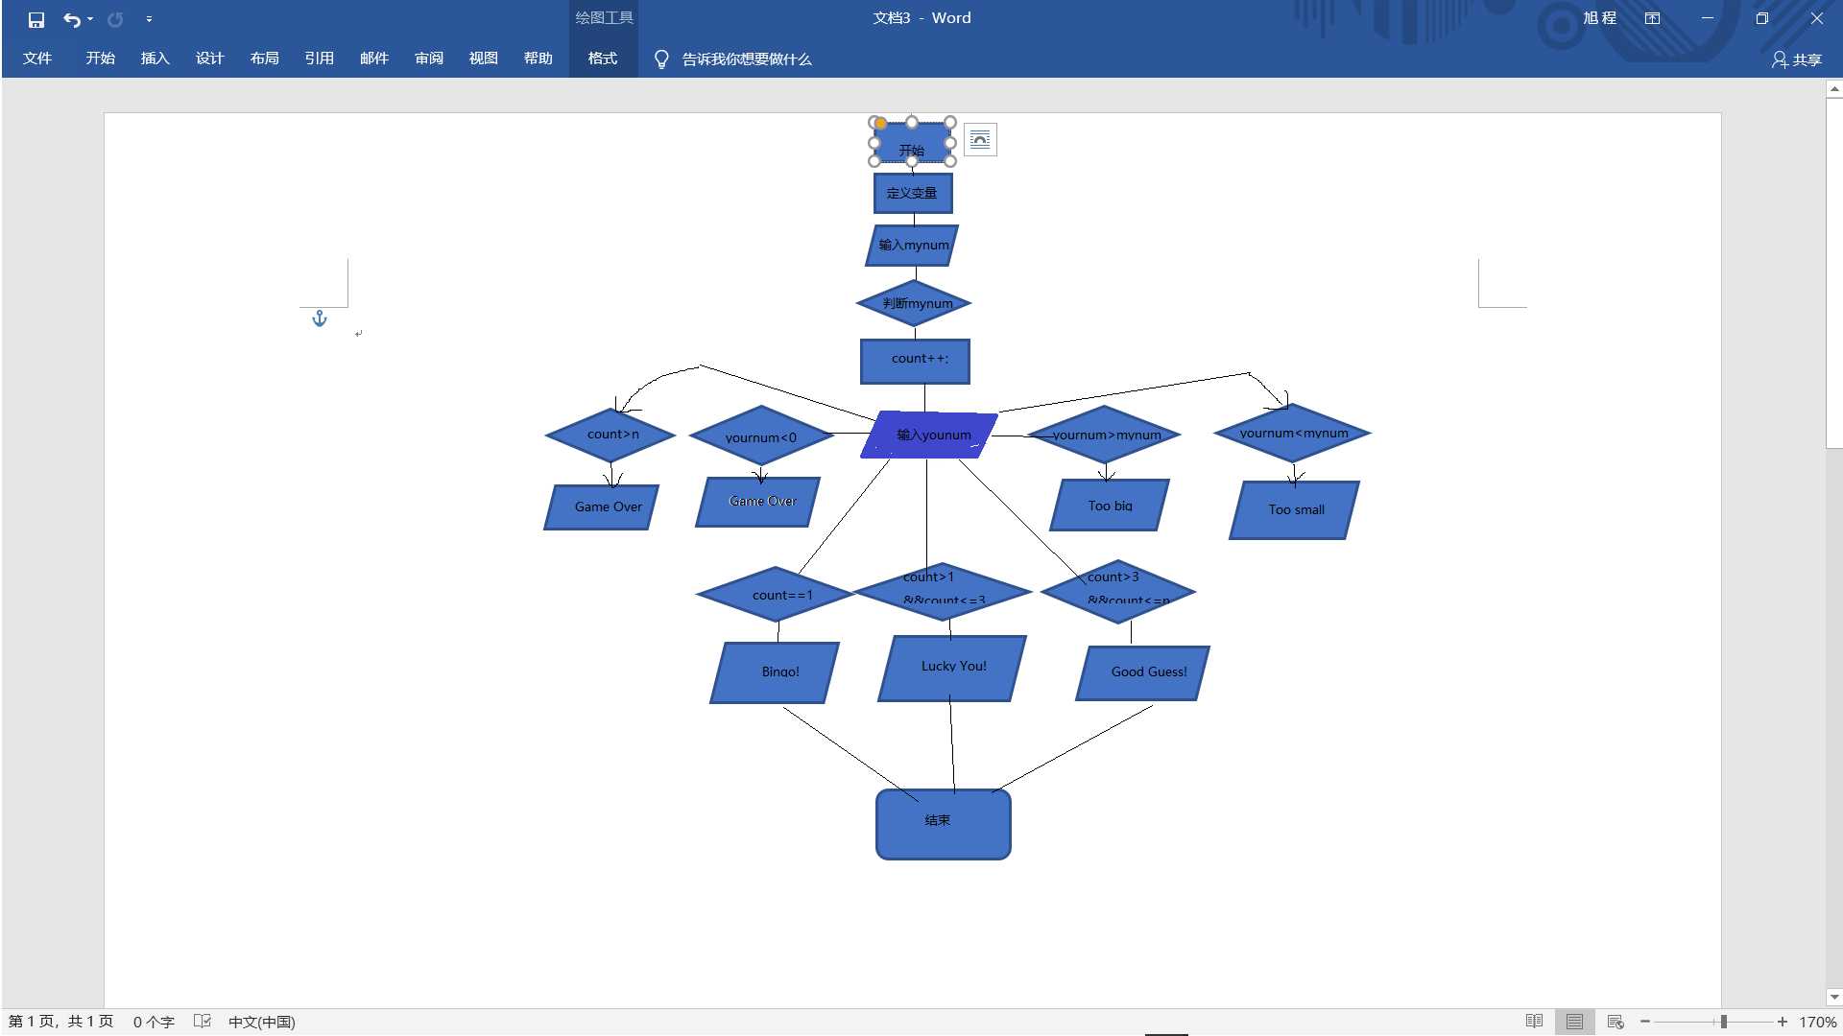
Task: Switch to the 引用 ribbon tab
Action: click(x=319, y=59)
